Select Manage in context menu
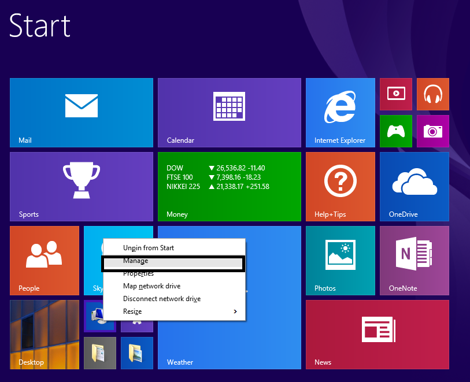 pyautogui.click(x=173, y=261)
